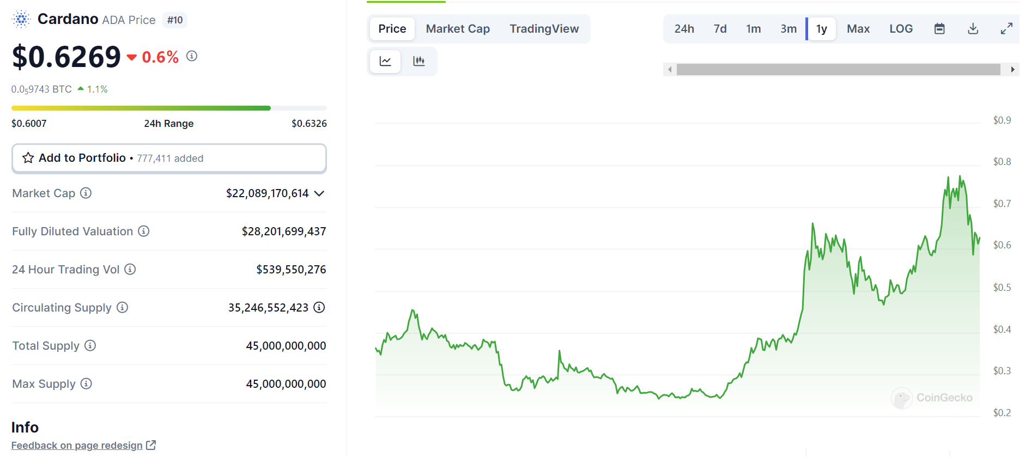Select the Max time range
1025x457 pixels.
coord(858,29)
